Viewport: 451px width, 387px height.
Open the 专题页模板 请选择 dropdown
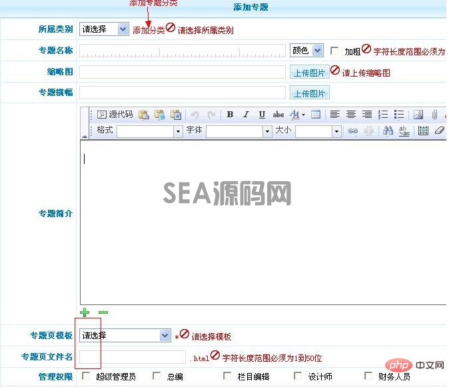(125, 336)
